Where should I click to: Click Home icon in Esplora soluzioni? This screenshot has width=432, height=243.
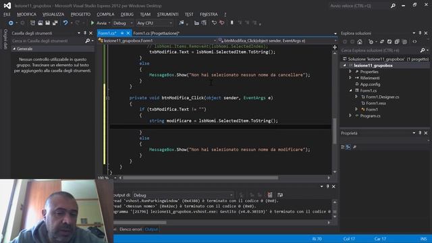point(360,42)
